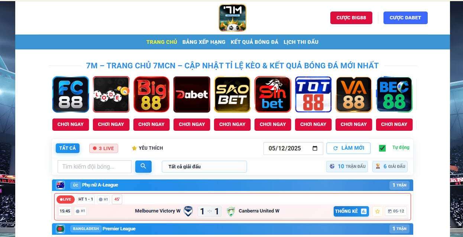
Task: Open the FC88 sponsor logo
Action: [71, 94]
